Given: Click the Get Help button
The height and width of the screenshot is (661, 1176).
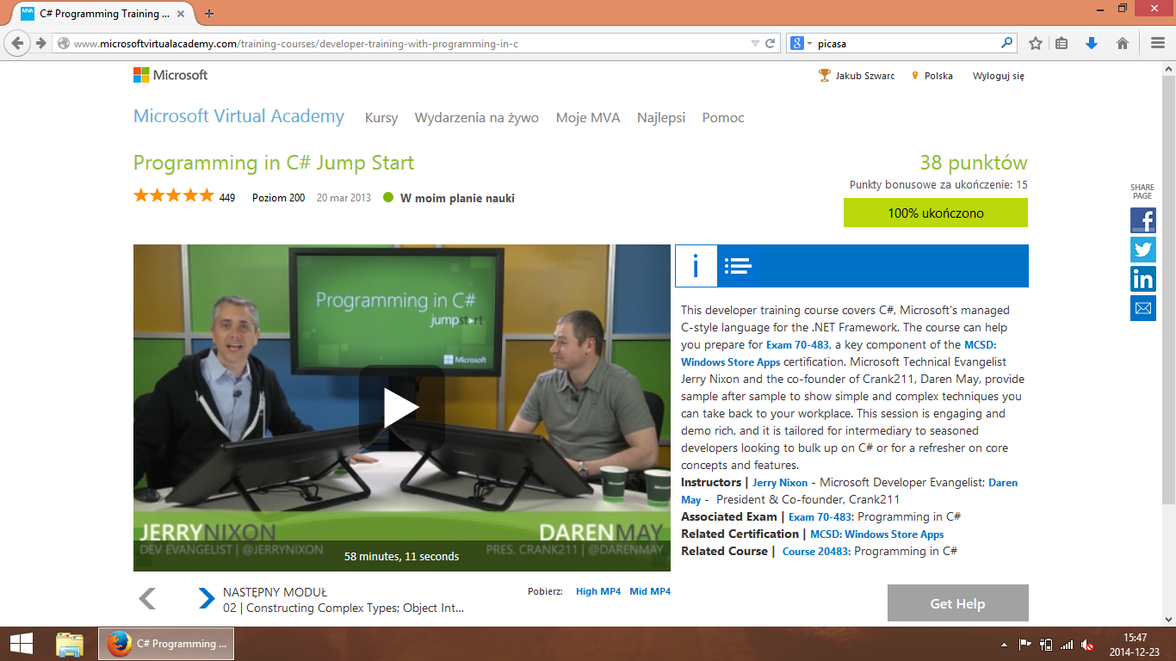Looking at the screenshot, I should coord(957,603).
